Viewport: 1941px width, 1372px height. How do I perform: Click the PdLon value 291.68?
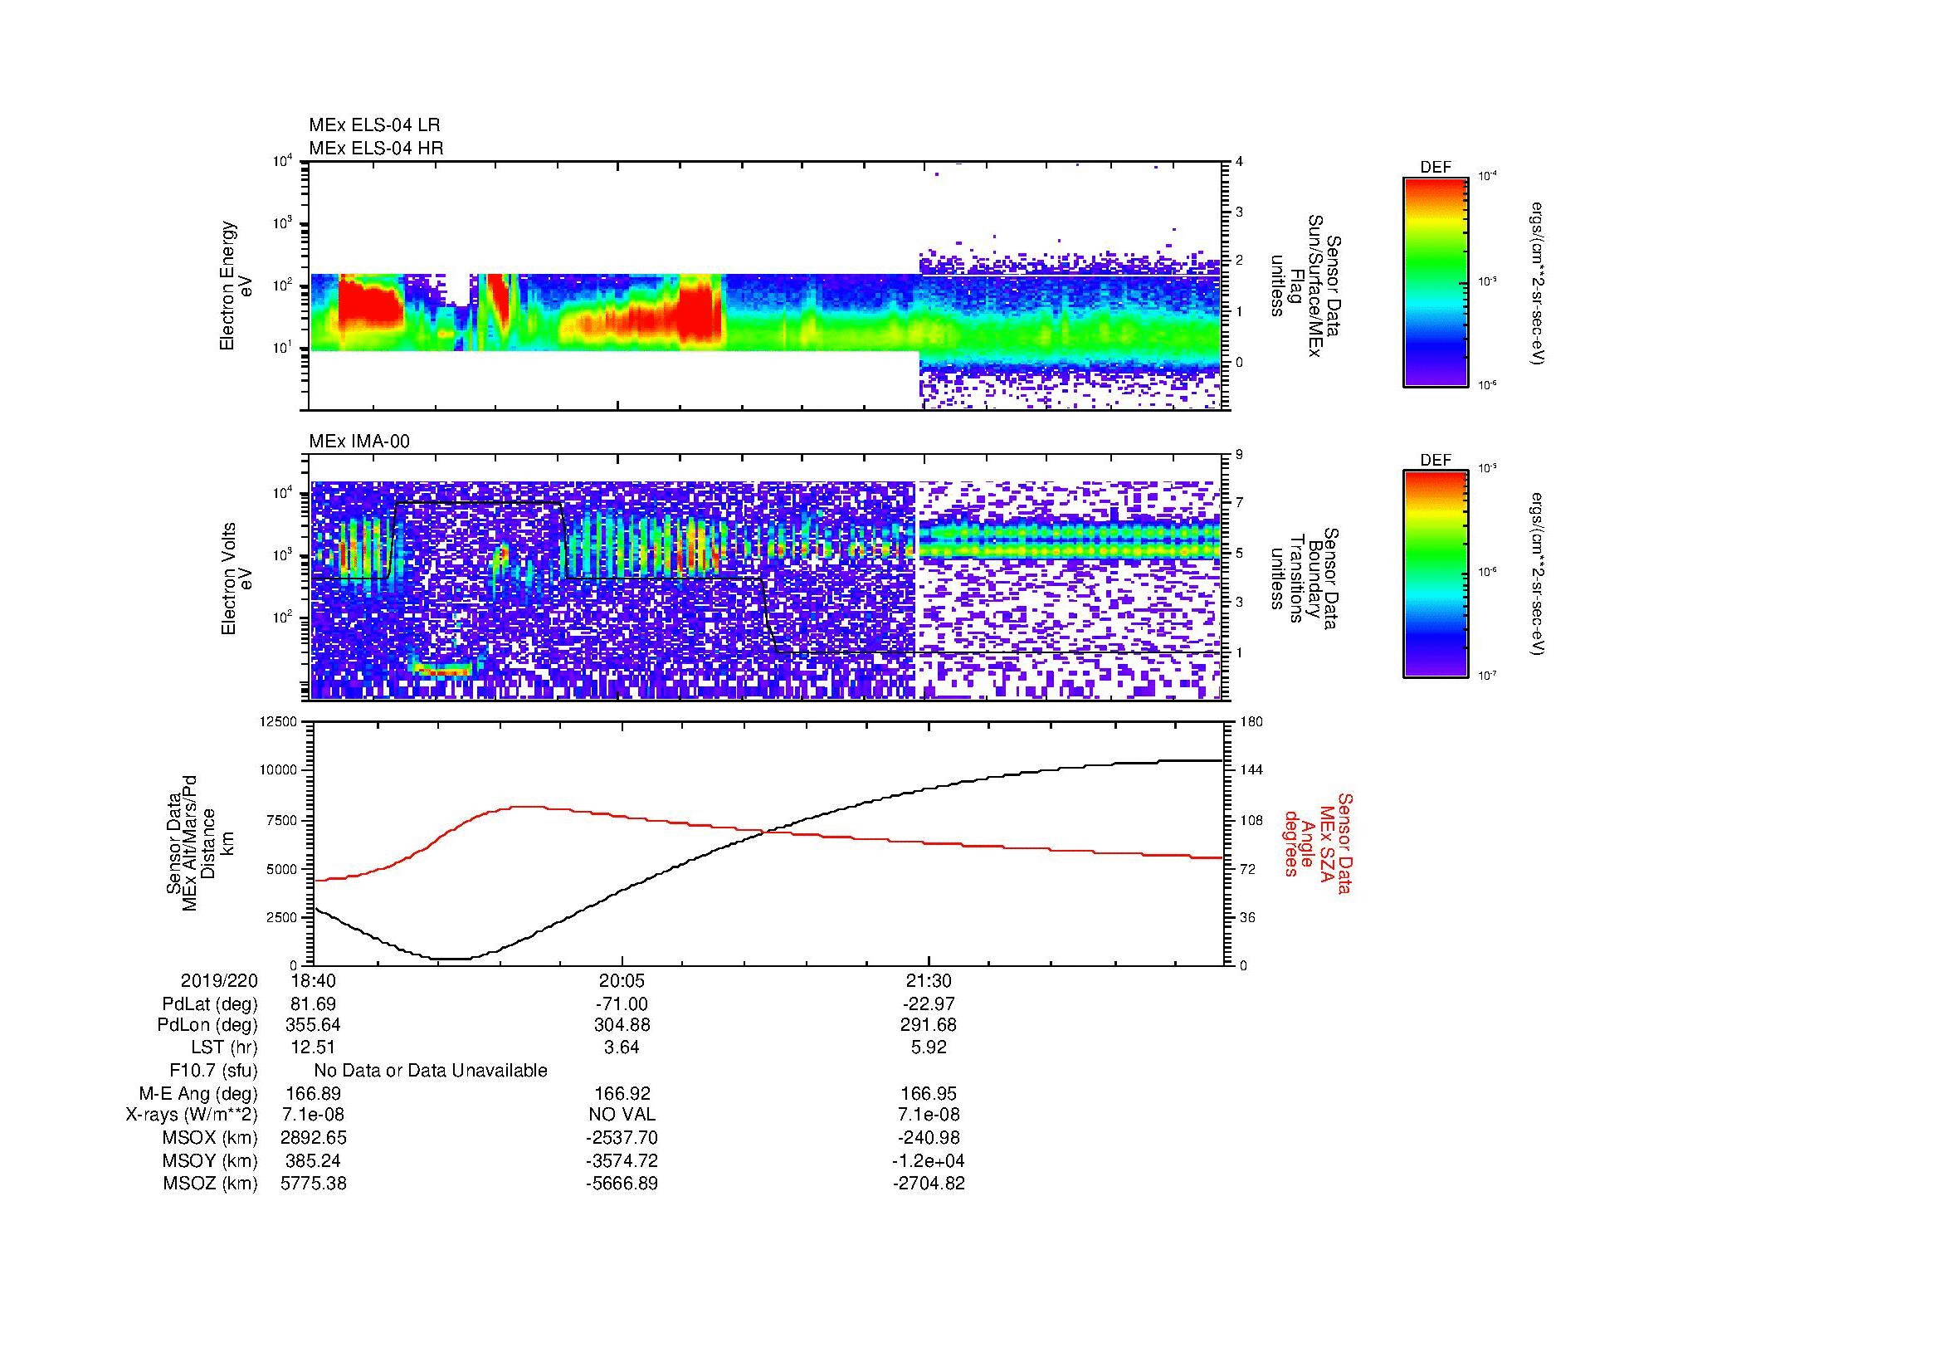pos(929,1026)
